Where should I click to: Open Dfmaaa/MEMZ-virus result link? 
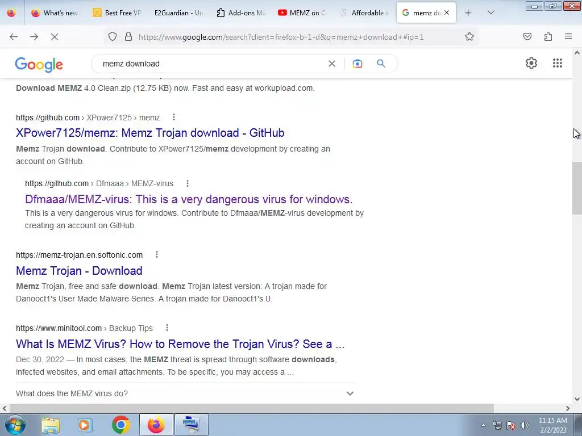189,199
